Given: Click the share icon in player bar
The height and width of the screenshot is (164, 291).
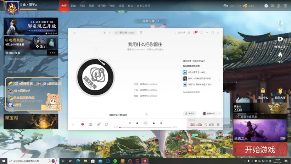Looking at the screenshot, I should (x=106, y=124).
